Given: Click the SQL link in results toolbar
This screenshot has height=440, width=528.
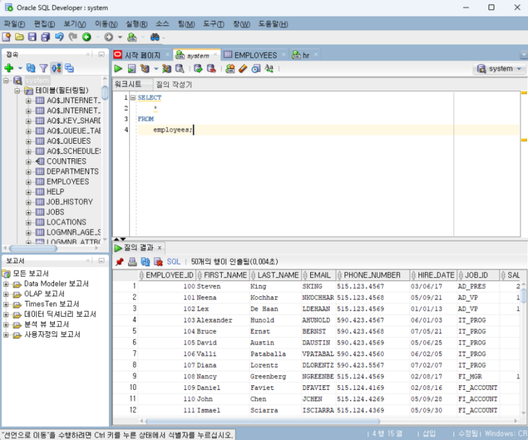Looking at the screenshot, I should tap(173, 261).
